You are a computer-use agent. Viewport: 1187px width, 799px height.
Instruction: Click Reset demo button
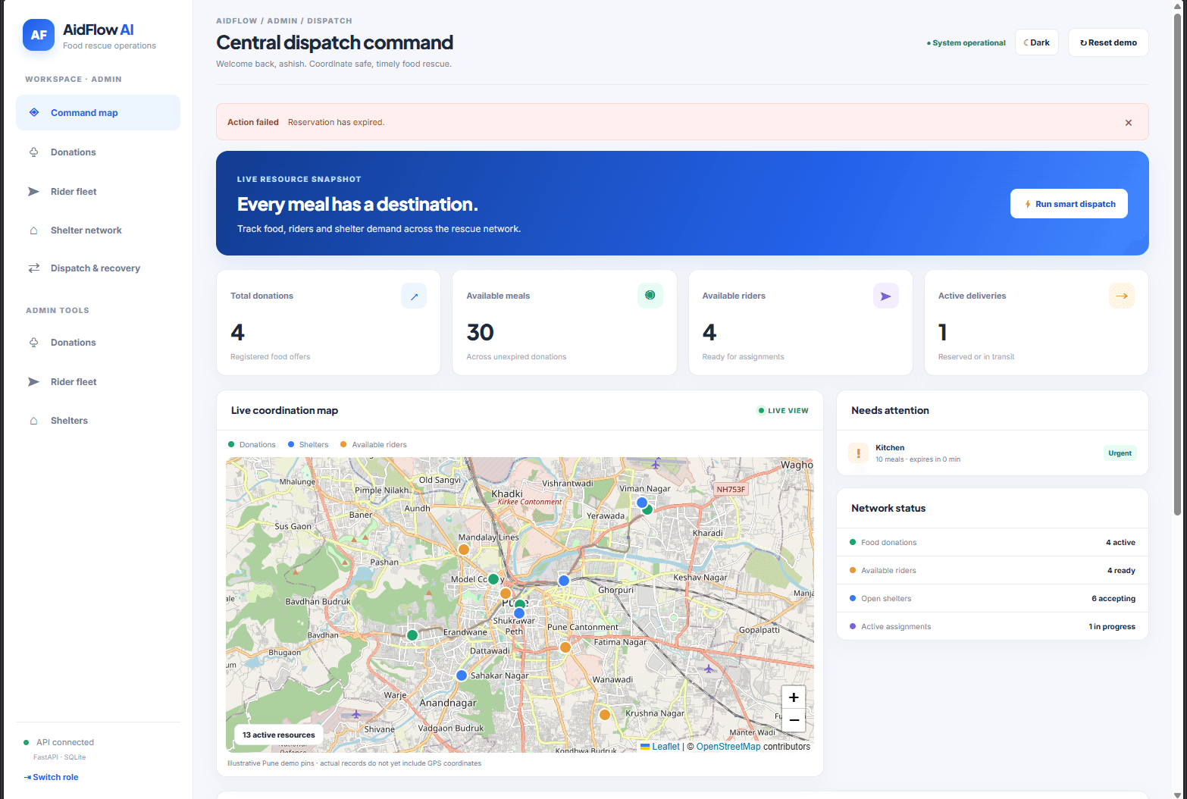tap(1108, 42)
